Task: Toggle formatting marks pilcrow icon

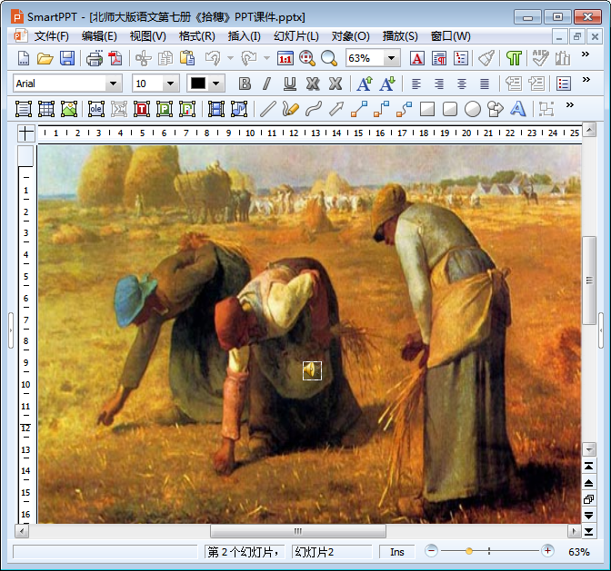Action: tap(514, 58)
